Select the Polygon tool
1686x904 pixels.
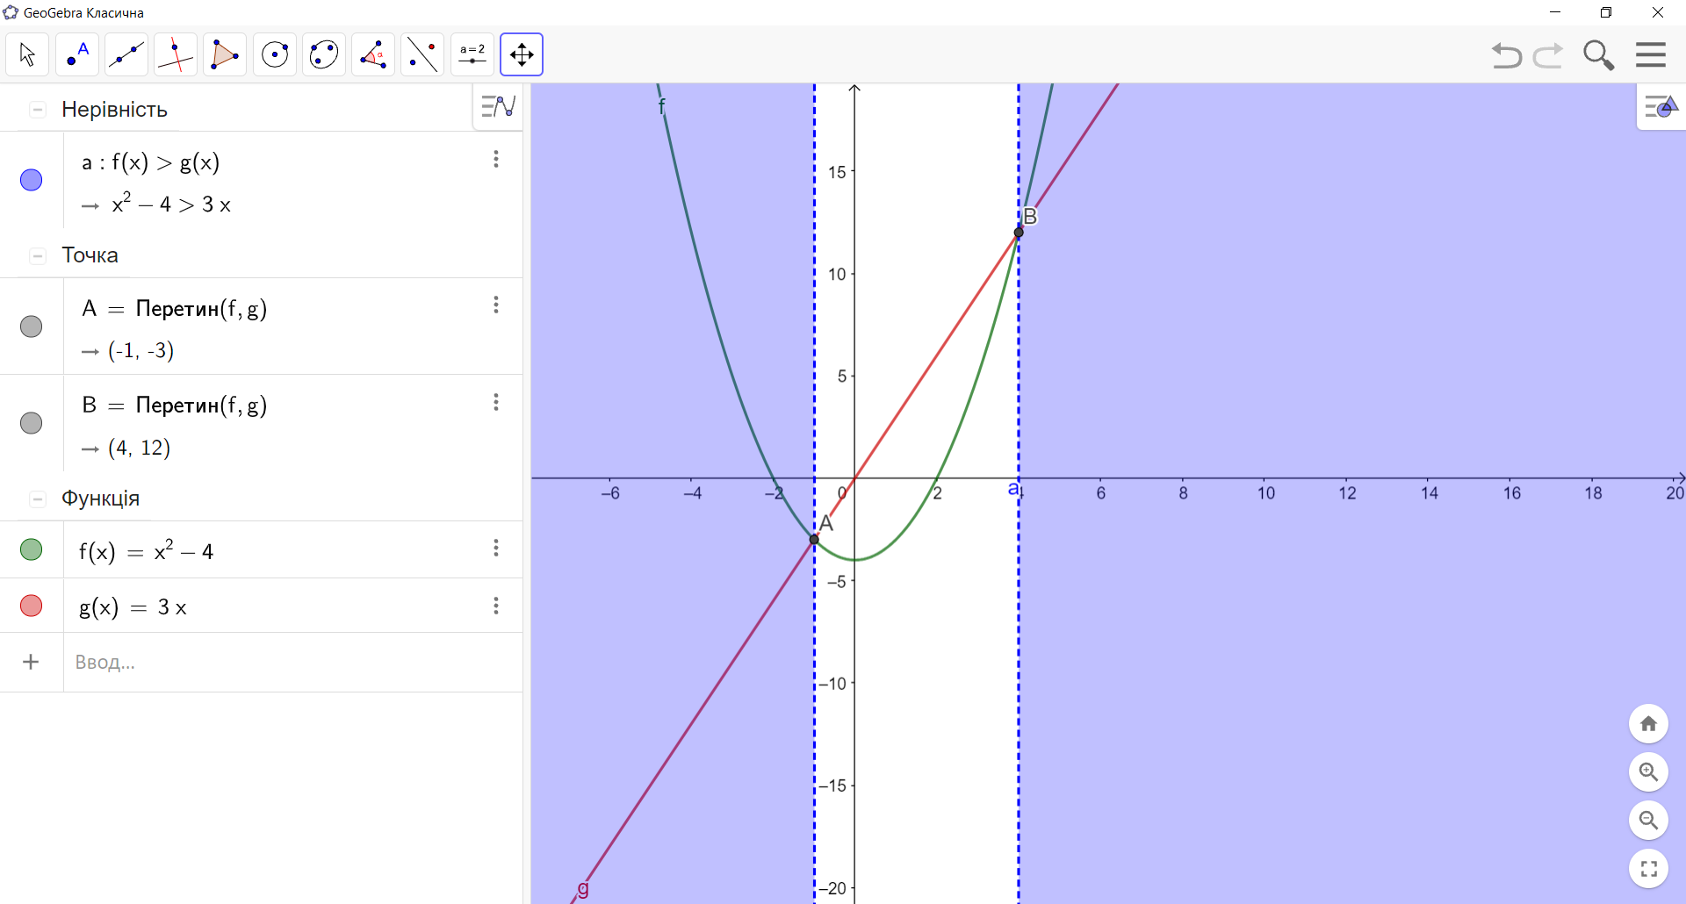pos(225,54)
